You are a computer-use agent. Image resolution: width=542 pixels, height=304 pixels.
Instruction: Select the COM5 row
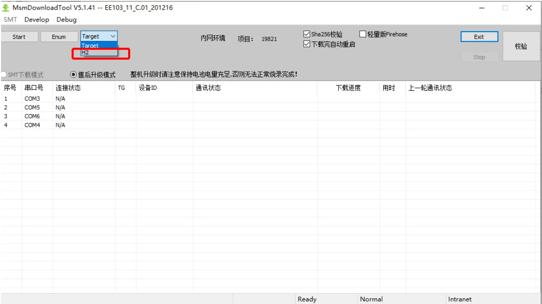268,107
